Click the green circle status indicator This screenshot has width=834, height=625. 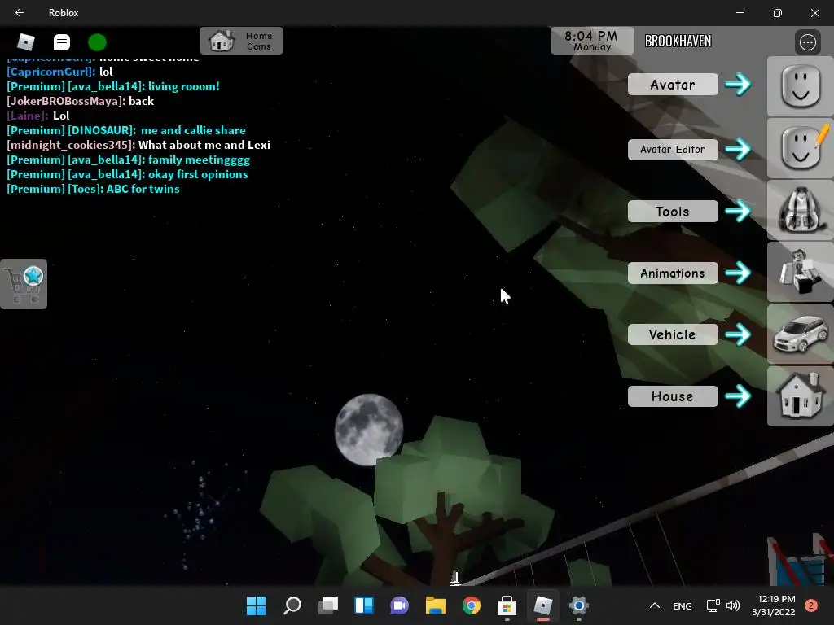tap(97, 42)
